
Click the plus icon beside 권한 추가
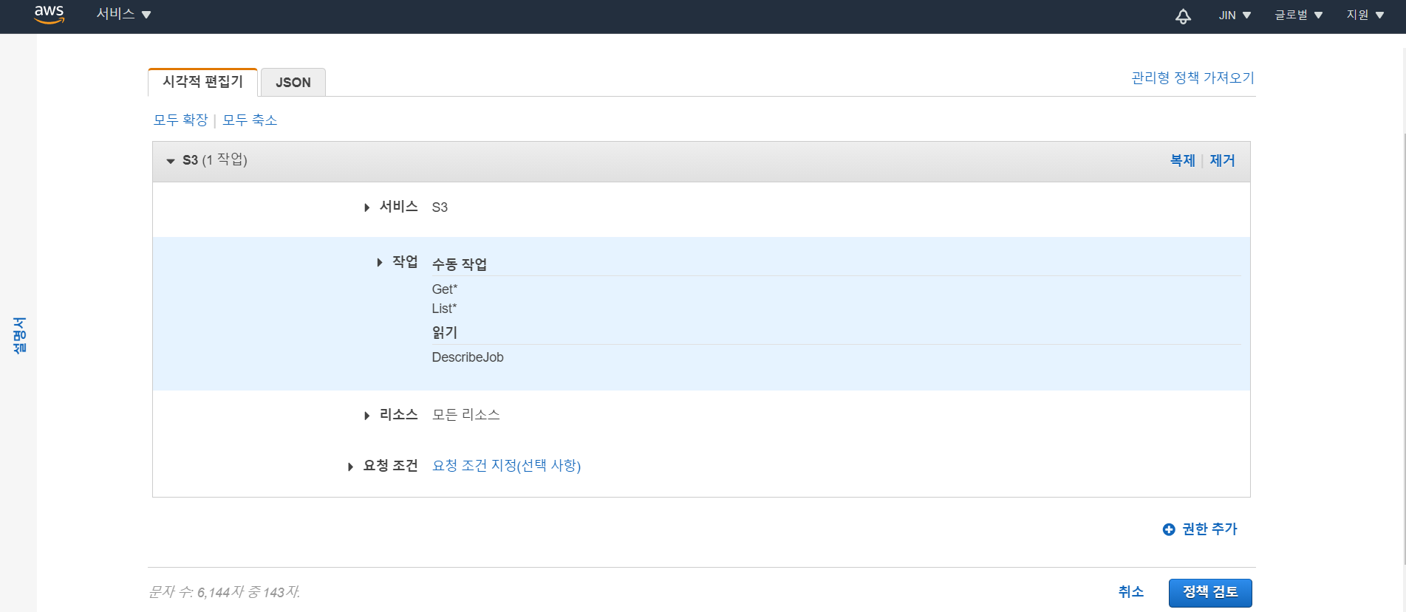point(1168,529)
